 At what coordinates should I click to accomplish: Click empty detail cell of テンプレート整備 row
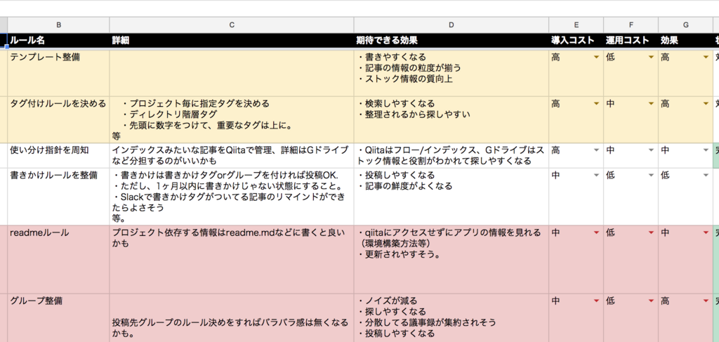[232, 73]
